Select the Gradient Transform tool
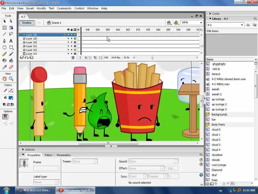The height and width of the screenshot is (194, 258). tap(11, 28)
